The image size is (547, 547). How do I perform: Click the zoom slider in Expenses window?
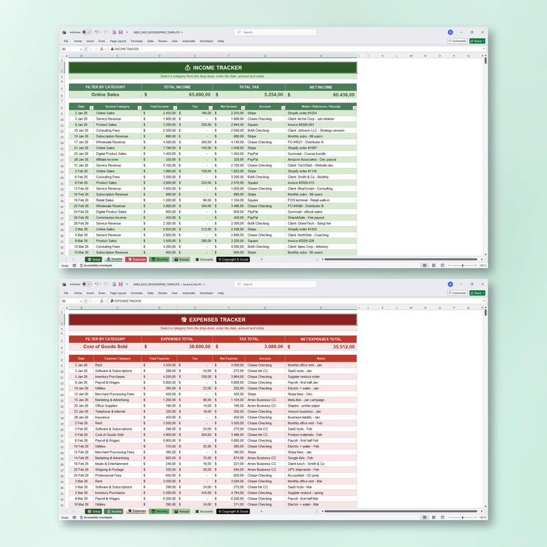pos(462,517)
